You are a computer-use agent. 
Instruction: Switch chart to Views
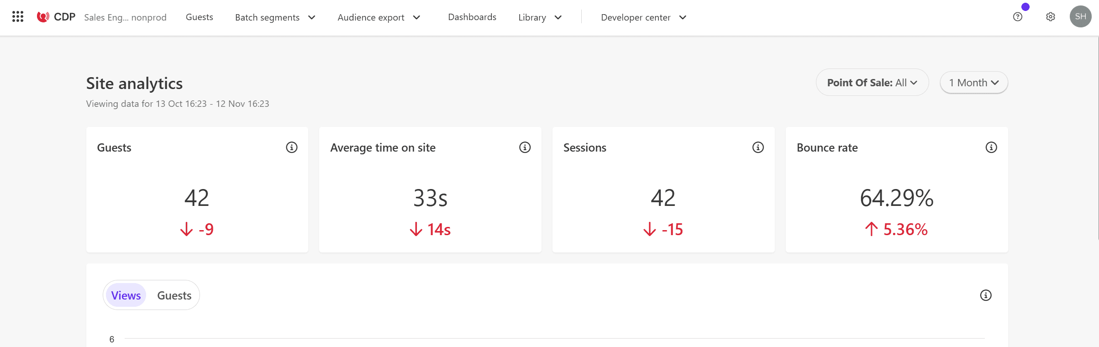click(x=126, y=295)
